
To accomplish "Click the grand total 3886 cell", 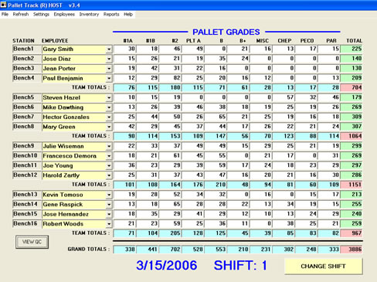I will pos(352,250).
